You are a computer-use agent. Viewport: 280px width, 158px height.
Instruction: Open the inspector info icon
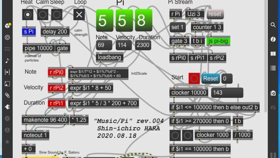point(273,39)
